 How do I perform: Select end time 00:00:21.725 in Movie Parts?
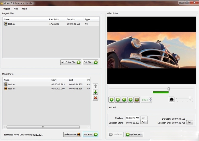[x=76, y=84]
